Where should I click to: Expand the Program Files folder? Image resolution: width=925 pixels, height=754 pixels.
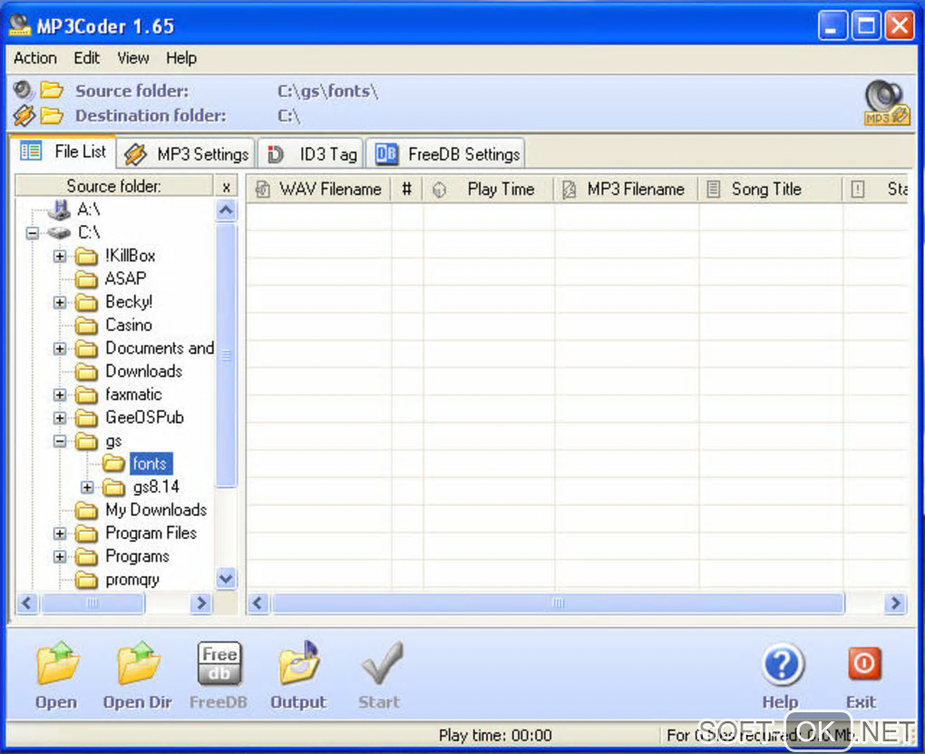click(60, 534)
